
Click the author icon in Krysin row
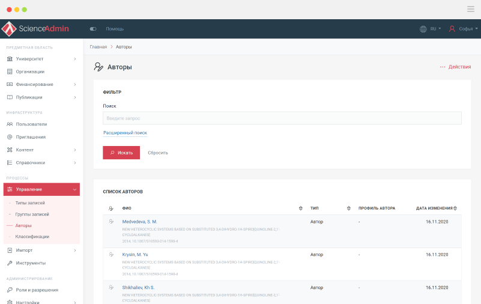pos(111,255)
